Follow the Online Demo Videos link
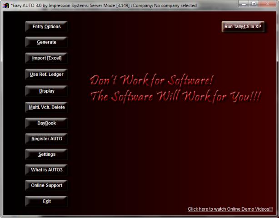Image resolution: width=279 pixels, height=218 pixels. point(230,209)
